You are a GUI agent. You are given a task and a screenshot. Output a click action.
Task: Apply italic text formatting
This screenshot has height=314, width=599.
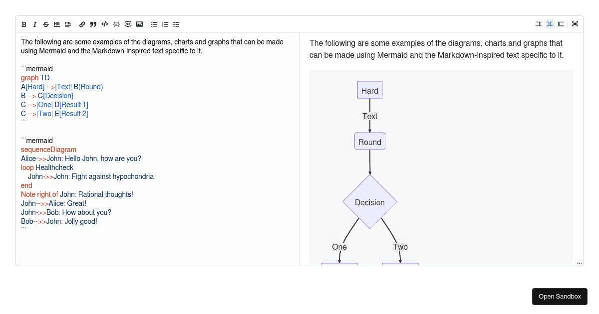click(x=35, y=24)
